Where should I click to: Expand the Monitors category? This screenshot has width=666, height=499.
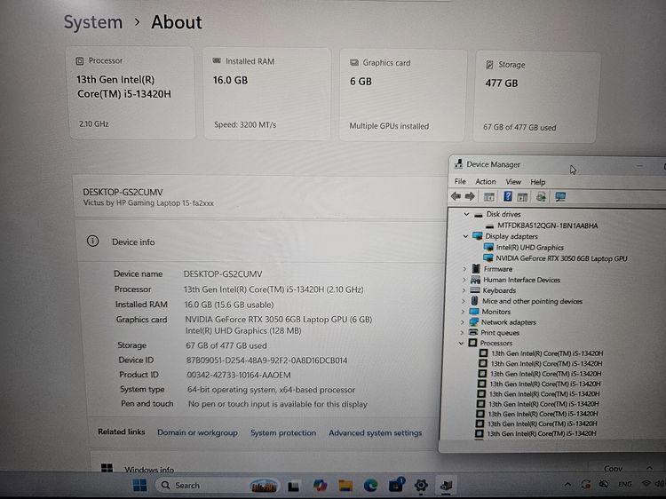pos(463,312)
